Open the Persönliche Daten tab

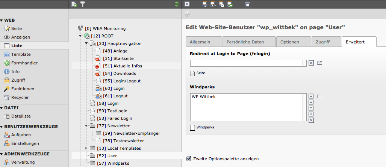[248, 42]
